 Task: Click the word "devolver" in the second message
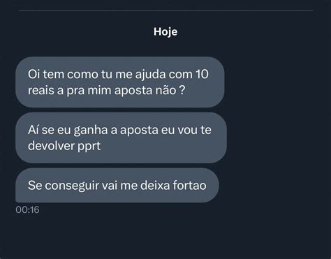pos(51,146)
